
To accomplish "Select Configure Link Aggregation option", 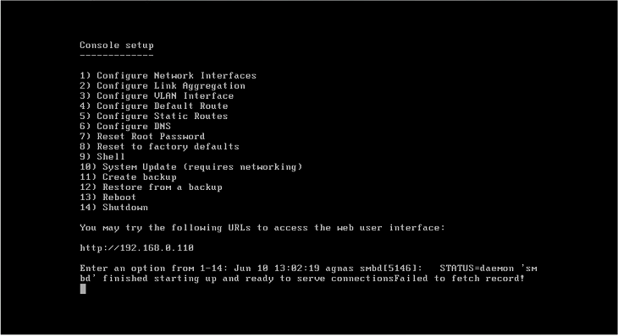I will (x=163, y=85).
